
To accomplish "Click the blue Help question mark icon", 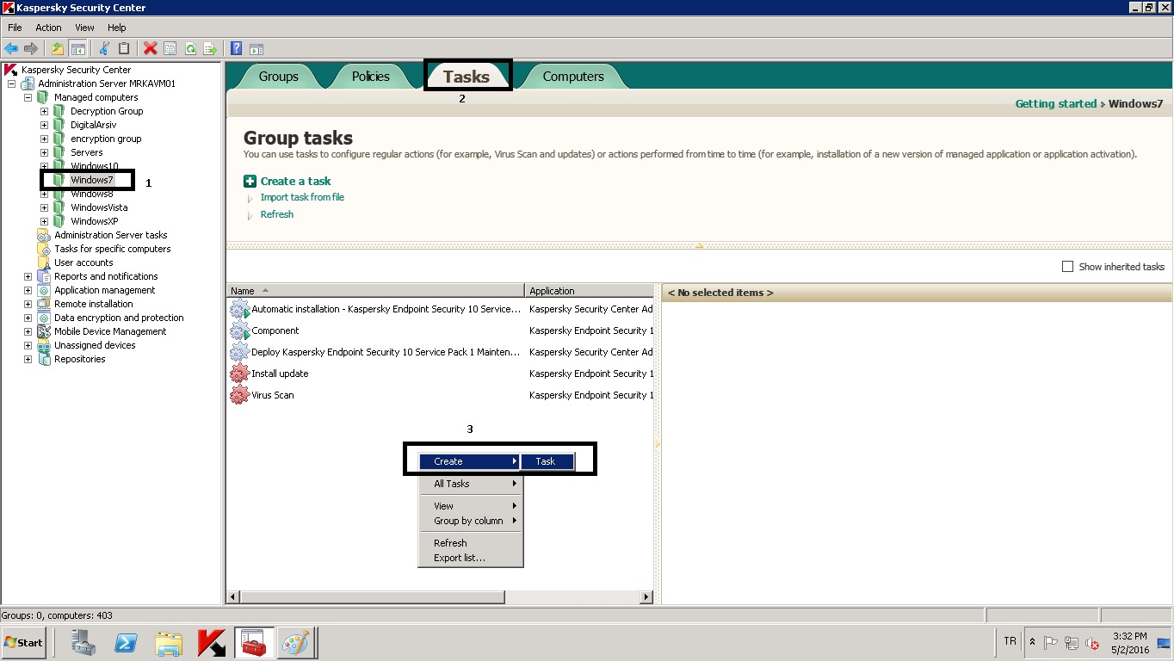I will tap(236, 49).
